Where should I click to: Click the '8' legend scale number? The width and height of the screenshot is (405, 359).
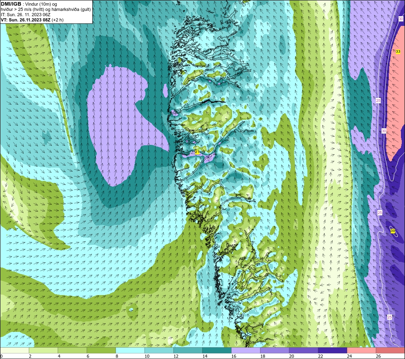coord(117,356)
